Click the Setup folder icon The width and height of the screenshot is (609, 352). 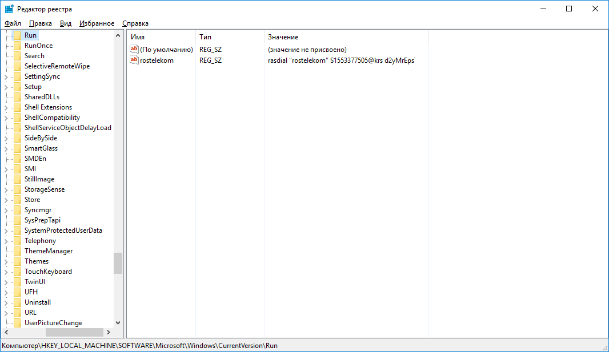pos(18,87)
